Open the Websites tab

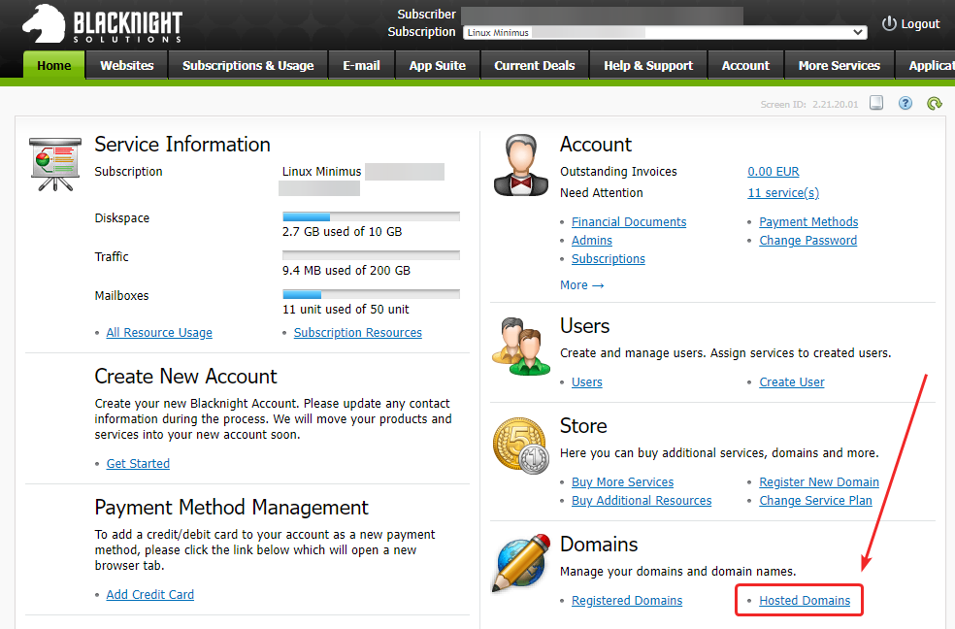pos(127,65)
